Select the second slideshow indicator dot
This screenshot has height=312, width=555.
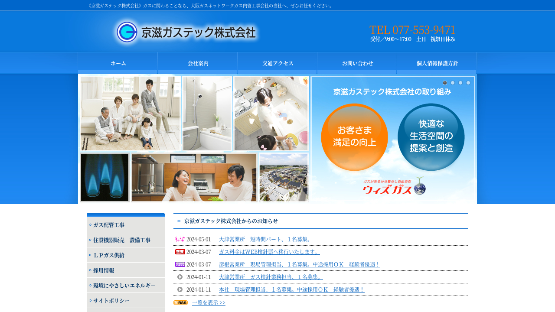(453, 83)
